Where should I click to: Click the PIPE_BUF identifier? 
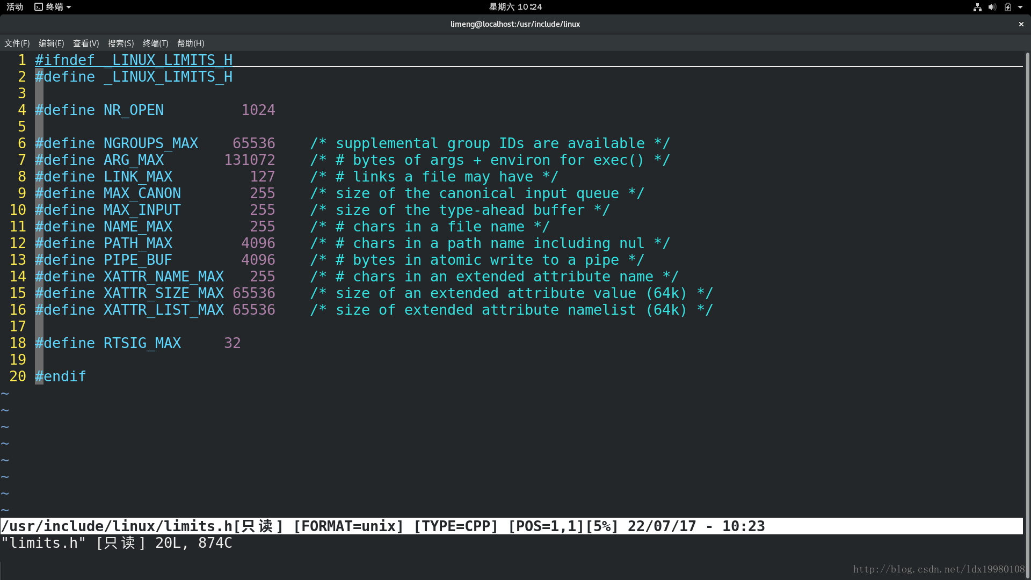[x=138, y=260]
